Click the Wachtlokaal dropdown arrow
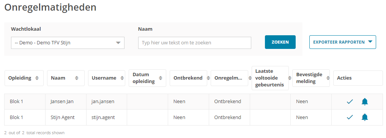The image size is (386, 138). coord(118,43)
